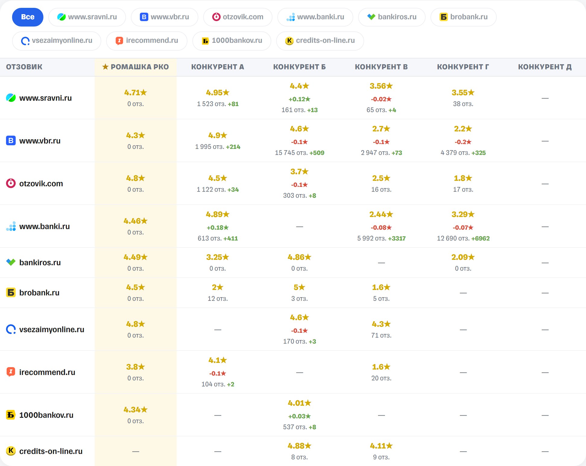This screenshot has height=466, width=586.
Task: Click the "104 отз. +2" review count
Action: click(x=218, y=384)
